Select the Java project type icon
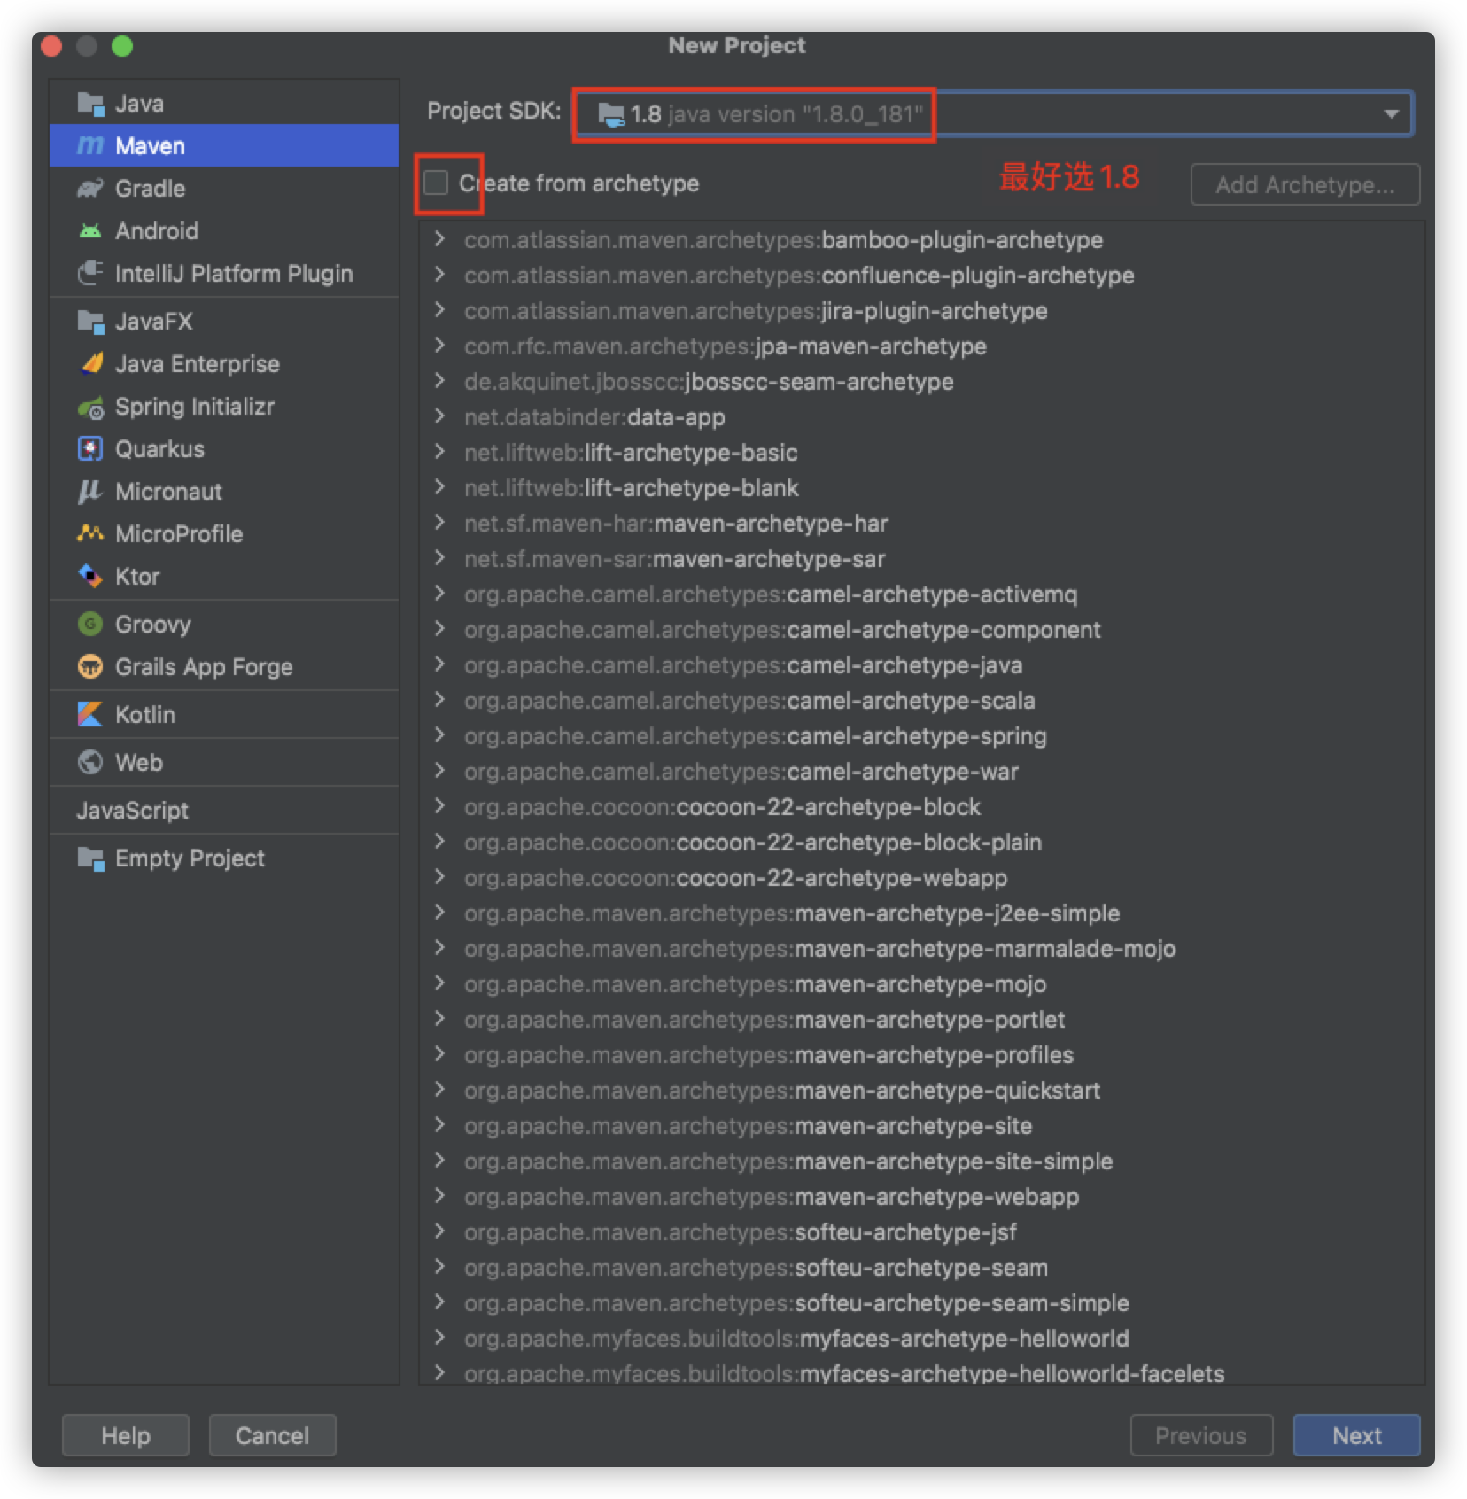Image resolution: width=1467 pixels, height=1499 pixels. 90,104
